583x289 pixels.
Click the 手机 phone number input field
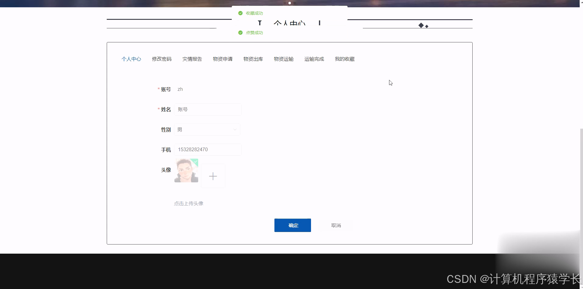click(208, 149)
